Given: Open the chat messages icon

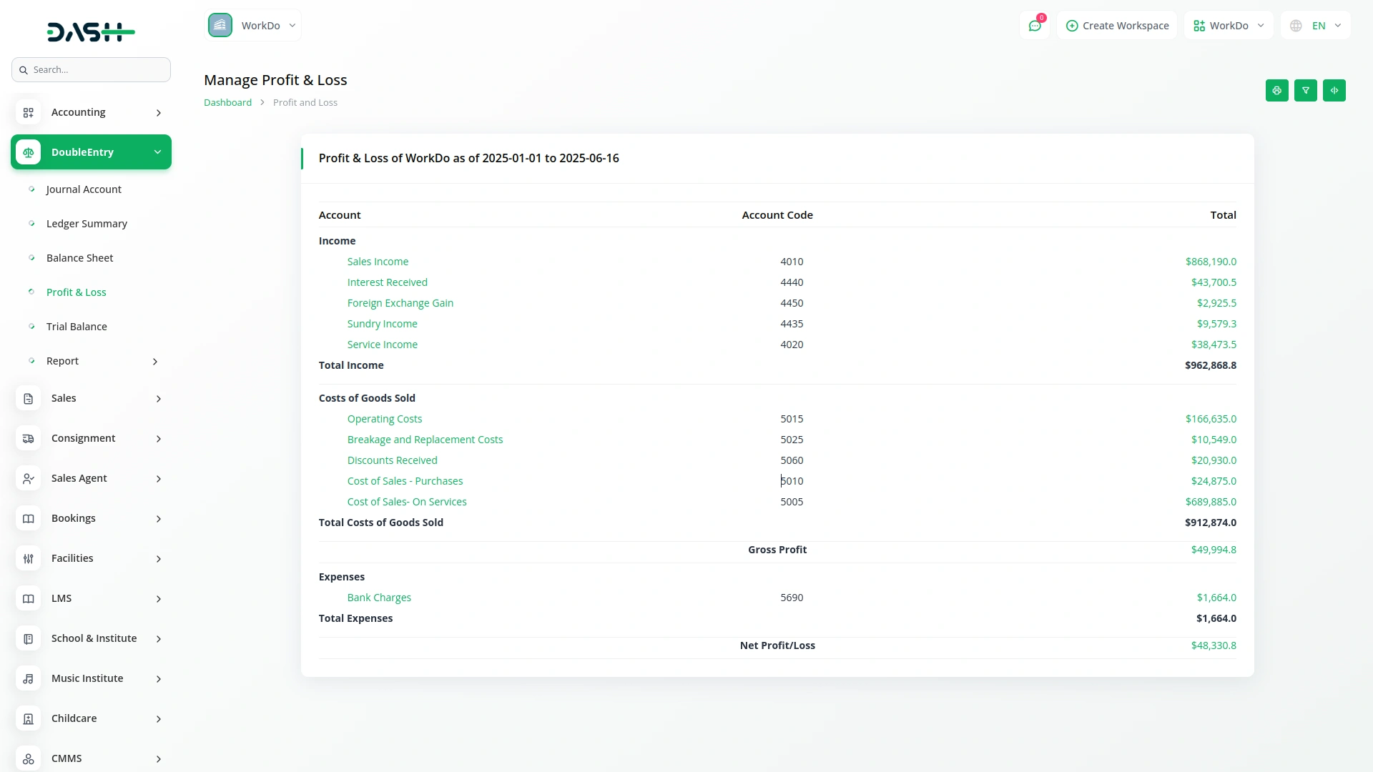Looking at the screenshot, I should (x=1034, y=26).
